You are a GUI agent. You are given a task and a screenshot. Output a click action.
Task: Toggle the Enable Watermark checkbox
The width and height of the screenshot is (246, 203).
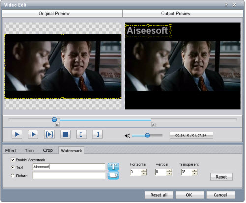12,160
